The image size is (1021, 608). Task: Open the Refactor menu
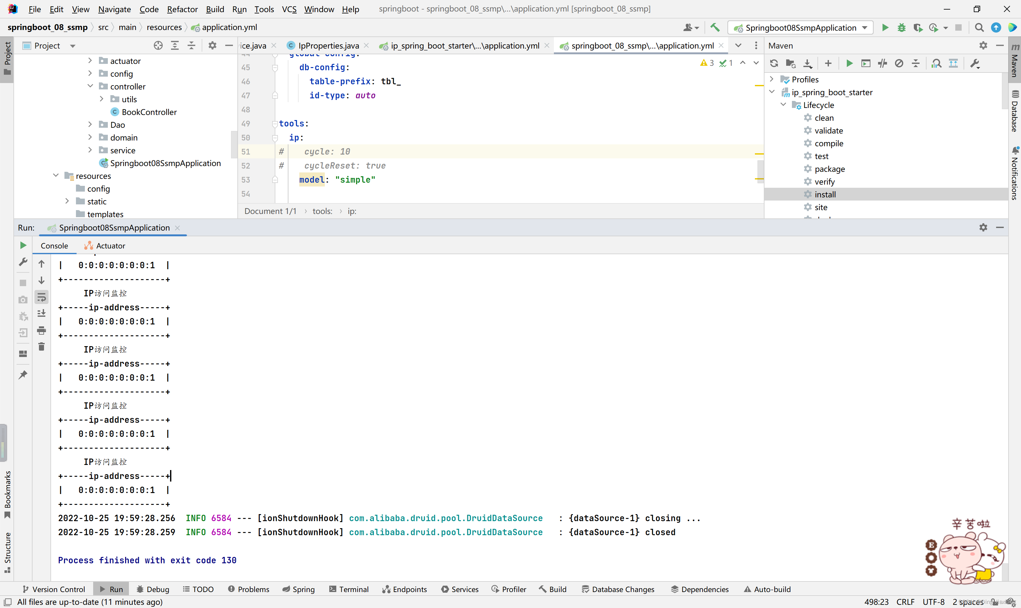click(x=182, y=9)
